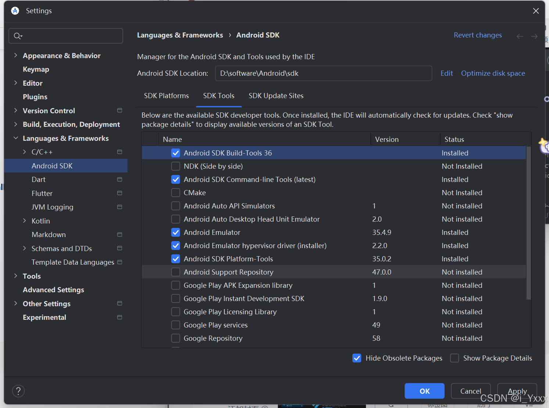This screenshot has width=549, height=408.
Task: Enable Show Package Details checkbox
Action: pos(455,358)
